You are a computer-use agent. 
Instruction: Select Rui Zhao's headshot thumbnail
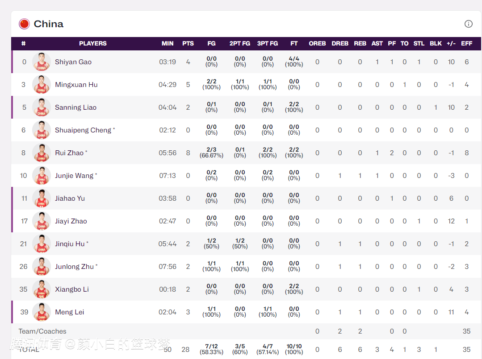point(42,153)
